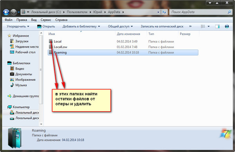Open the Упорядочить dropdown
The image size is (235, 152).
[x=18, y=27]
